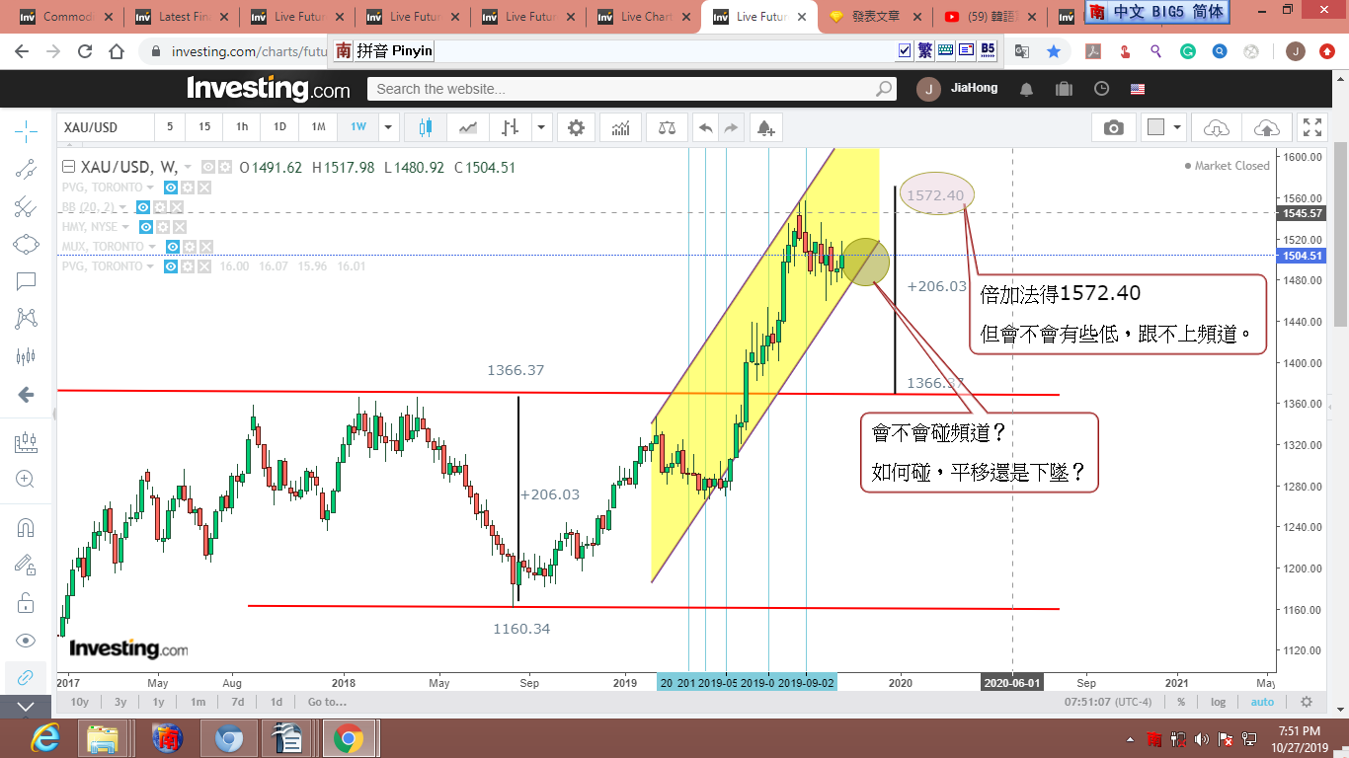This screenshot has width=1349, height=758.
Task: Select the 1y date range
Action: (158, 702)
